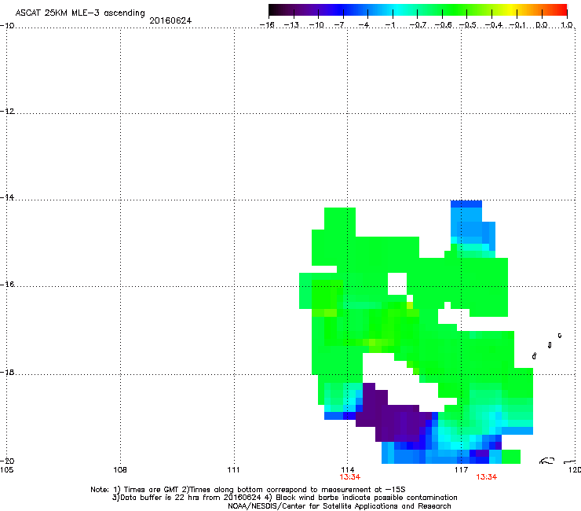Click the longitude label 105
The width and height of the screenshot is (581, 511).
point(6,470)
